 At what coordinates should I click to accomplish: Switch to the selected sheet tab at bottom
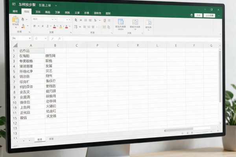point(40,139)
